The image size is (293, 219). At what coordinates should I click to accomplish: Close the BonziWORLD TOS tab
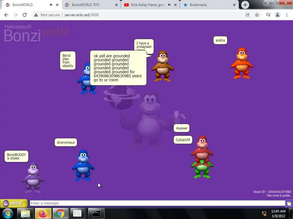116,5
